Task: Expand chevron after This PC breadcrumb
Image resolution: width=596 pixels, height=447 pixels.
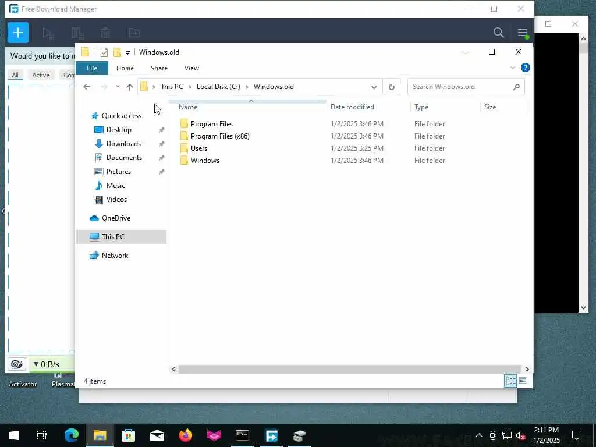Action: (190, 87)
